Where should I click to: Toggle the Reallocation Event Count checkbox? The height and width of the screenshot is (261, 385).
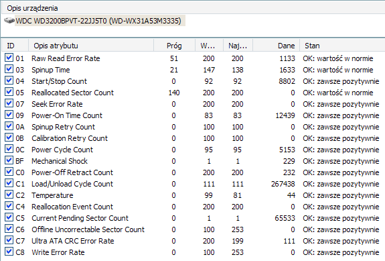coord(9,206)
